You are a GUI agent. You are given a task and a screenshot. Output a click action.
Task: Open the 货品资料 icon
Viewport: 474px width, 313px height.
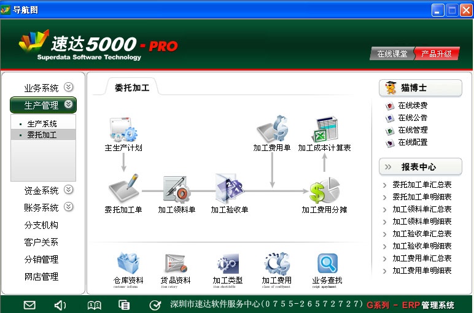point(176,263)
